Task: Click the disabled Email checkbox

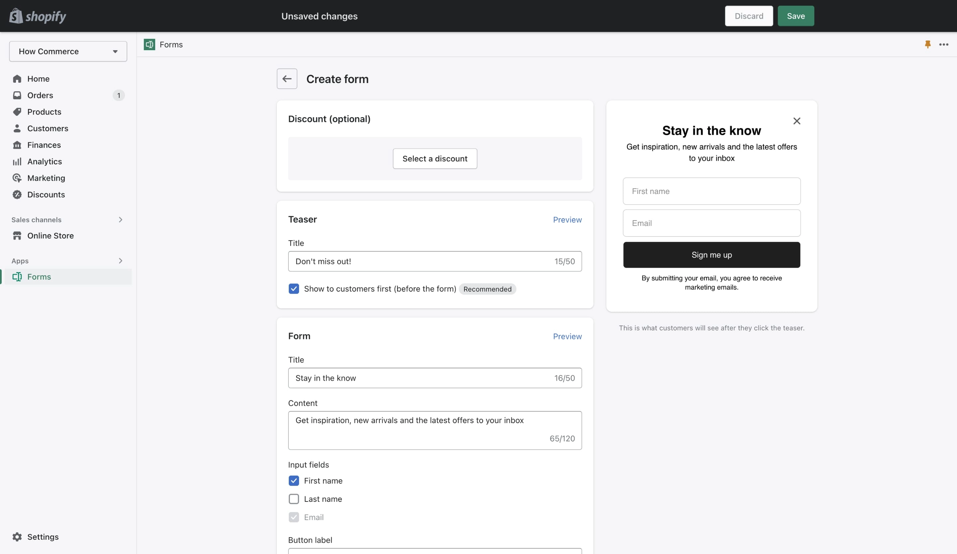Action: click(x=293, y=517)
